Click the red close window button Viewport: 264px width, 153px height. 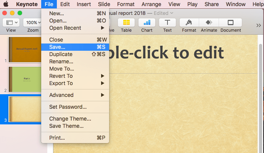[5, 13]
